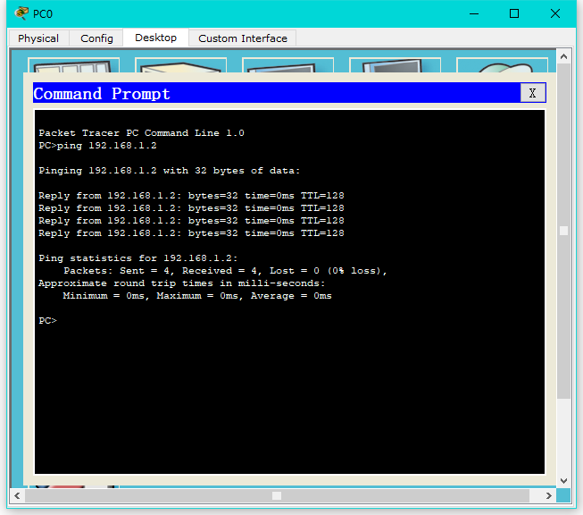Click the Command Prompt title bar text
This screenshot has width=583, height=515.
[x=102, y=94]
